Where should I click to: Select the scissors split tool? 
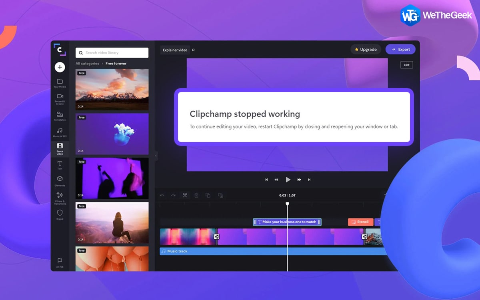click(x=185, y=195)
